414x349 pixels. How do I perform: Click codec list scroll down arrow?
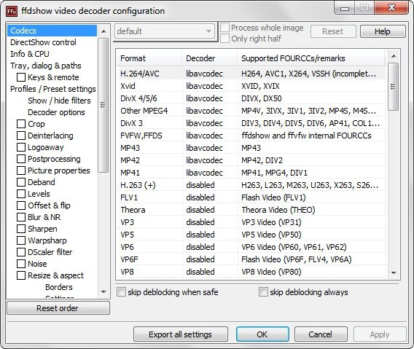[x=394, y=272]
